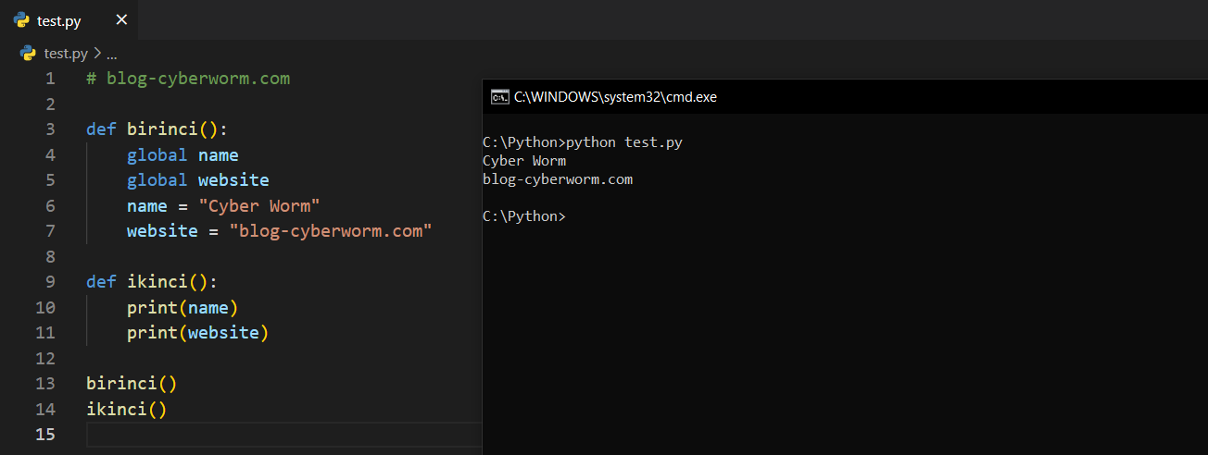1208x455 pixels.
Task: Click the print(website) statement
Action: point(197,333)
